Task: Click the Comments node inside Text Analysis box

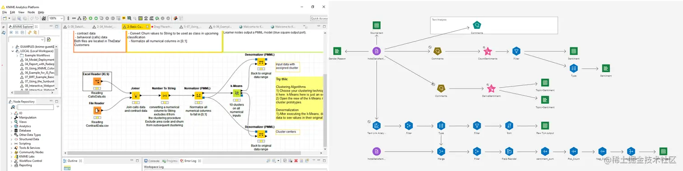Action: (x=477, y=25)
